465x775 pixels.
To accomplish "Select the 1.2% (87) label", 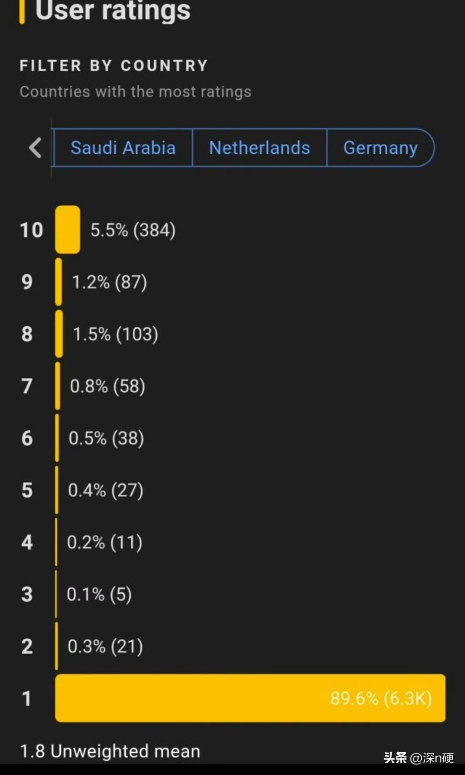I will pyautogui.click(x=109, y=282).
